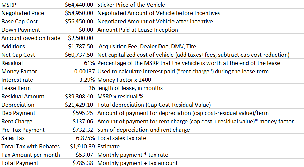304x167 pixels.
Task: Select the Tax Amount per month $53.07 cell
Action: click(80, 155)
